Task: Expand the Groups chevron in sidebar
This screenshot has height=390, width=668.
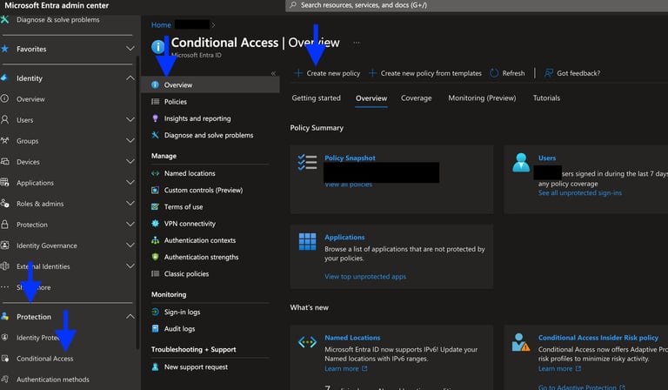Action: [130, 140]
